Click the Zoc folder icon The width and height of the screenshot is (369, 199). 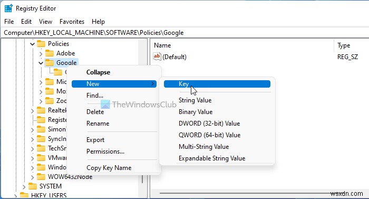point(50,101)
